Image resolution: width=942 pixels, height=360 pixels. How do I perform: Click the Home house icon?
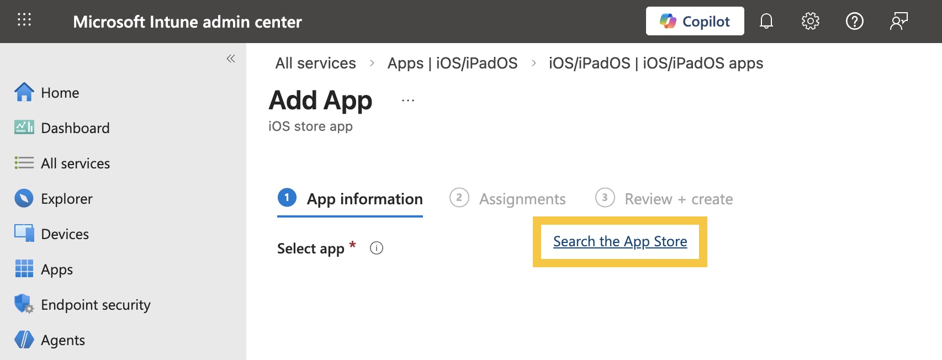[24, 92]
